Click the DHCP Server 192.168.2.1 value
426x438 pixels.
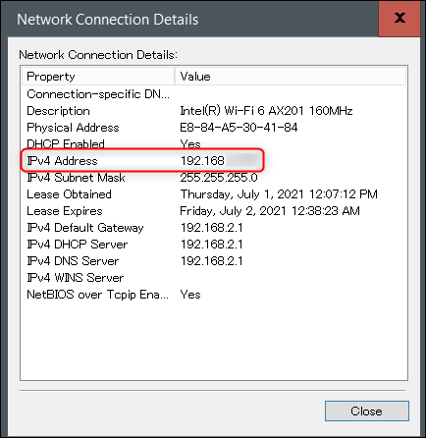(212, 245)
